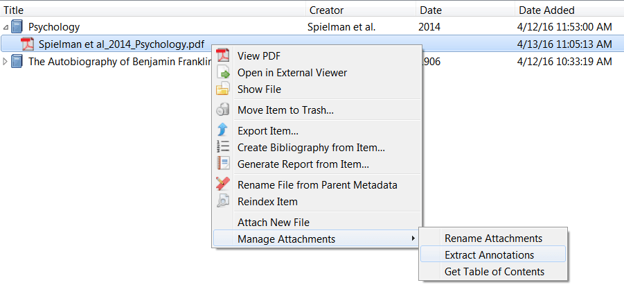
Task: Click the Show File folder icon
Action: coord(223,89)
